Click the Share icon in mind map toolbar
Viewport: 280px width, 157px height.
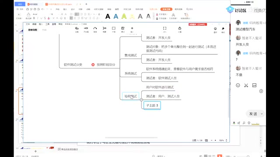[180, 28]
